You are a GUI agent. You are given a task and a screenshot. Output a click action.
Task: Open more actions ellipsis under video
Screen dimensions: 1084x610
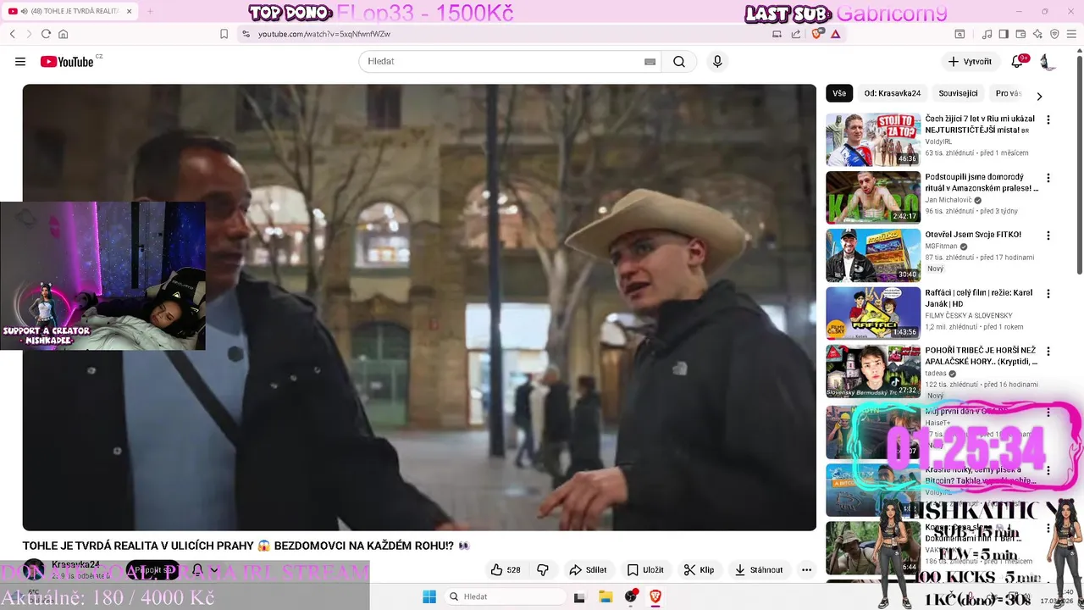[x=806, y=570]
